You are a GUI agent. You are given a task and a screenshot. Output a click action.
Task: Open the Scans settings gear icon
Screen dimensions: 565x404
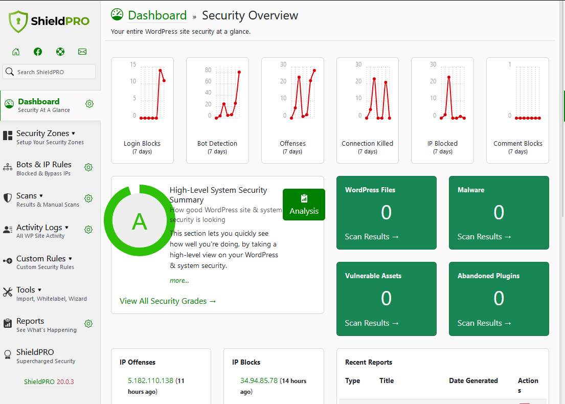pyautogui.click(x=88, y=198)
